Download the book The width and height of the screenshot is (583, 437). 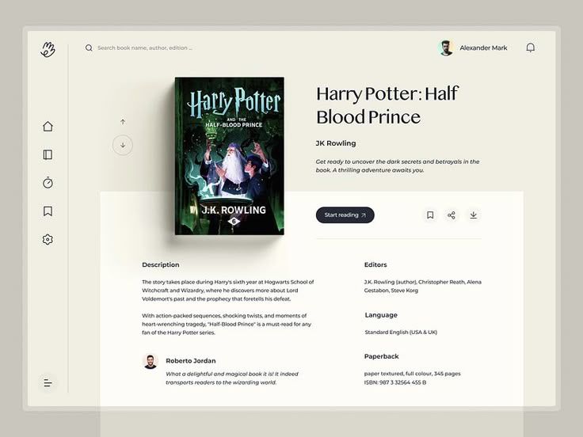(x=473, y=215)
